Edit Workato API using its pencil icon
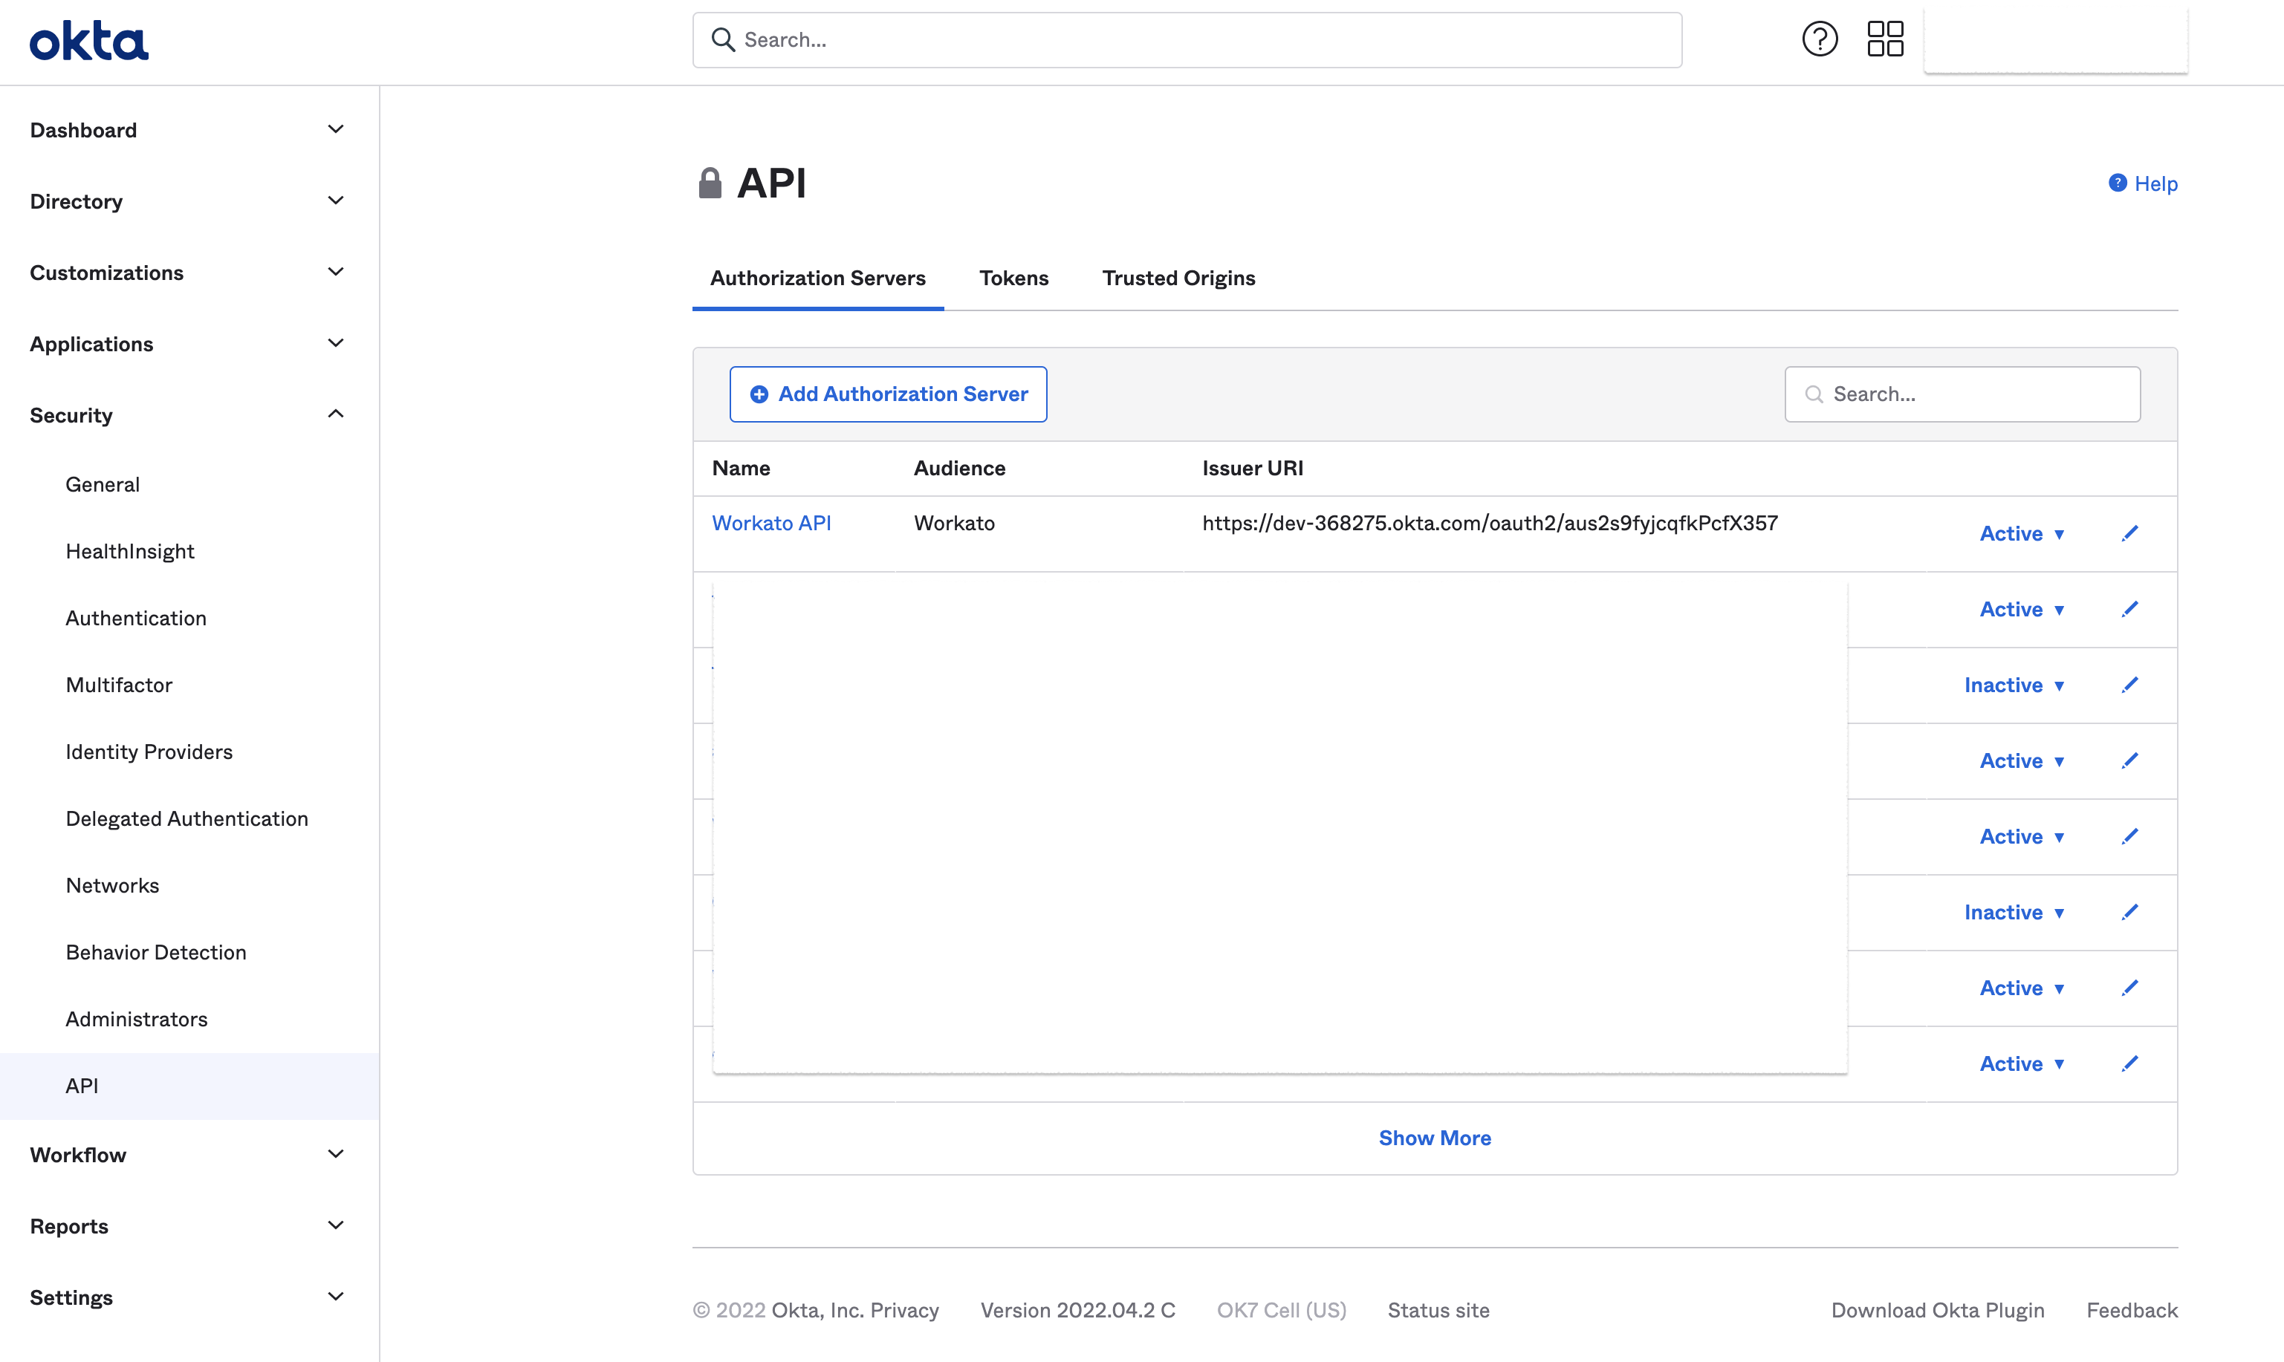Screen dimensions: 2284x1362 (2131, 532)
